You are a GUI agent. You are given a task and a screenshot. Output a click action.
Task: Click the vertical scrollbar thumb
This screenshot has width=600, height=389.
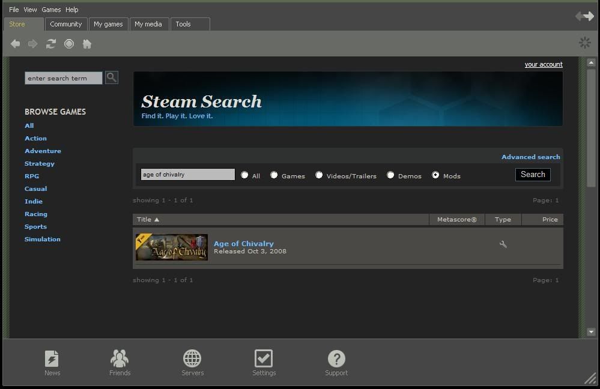point(591,128)
